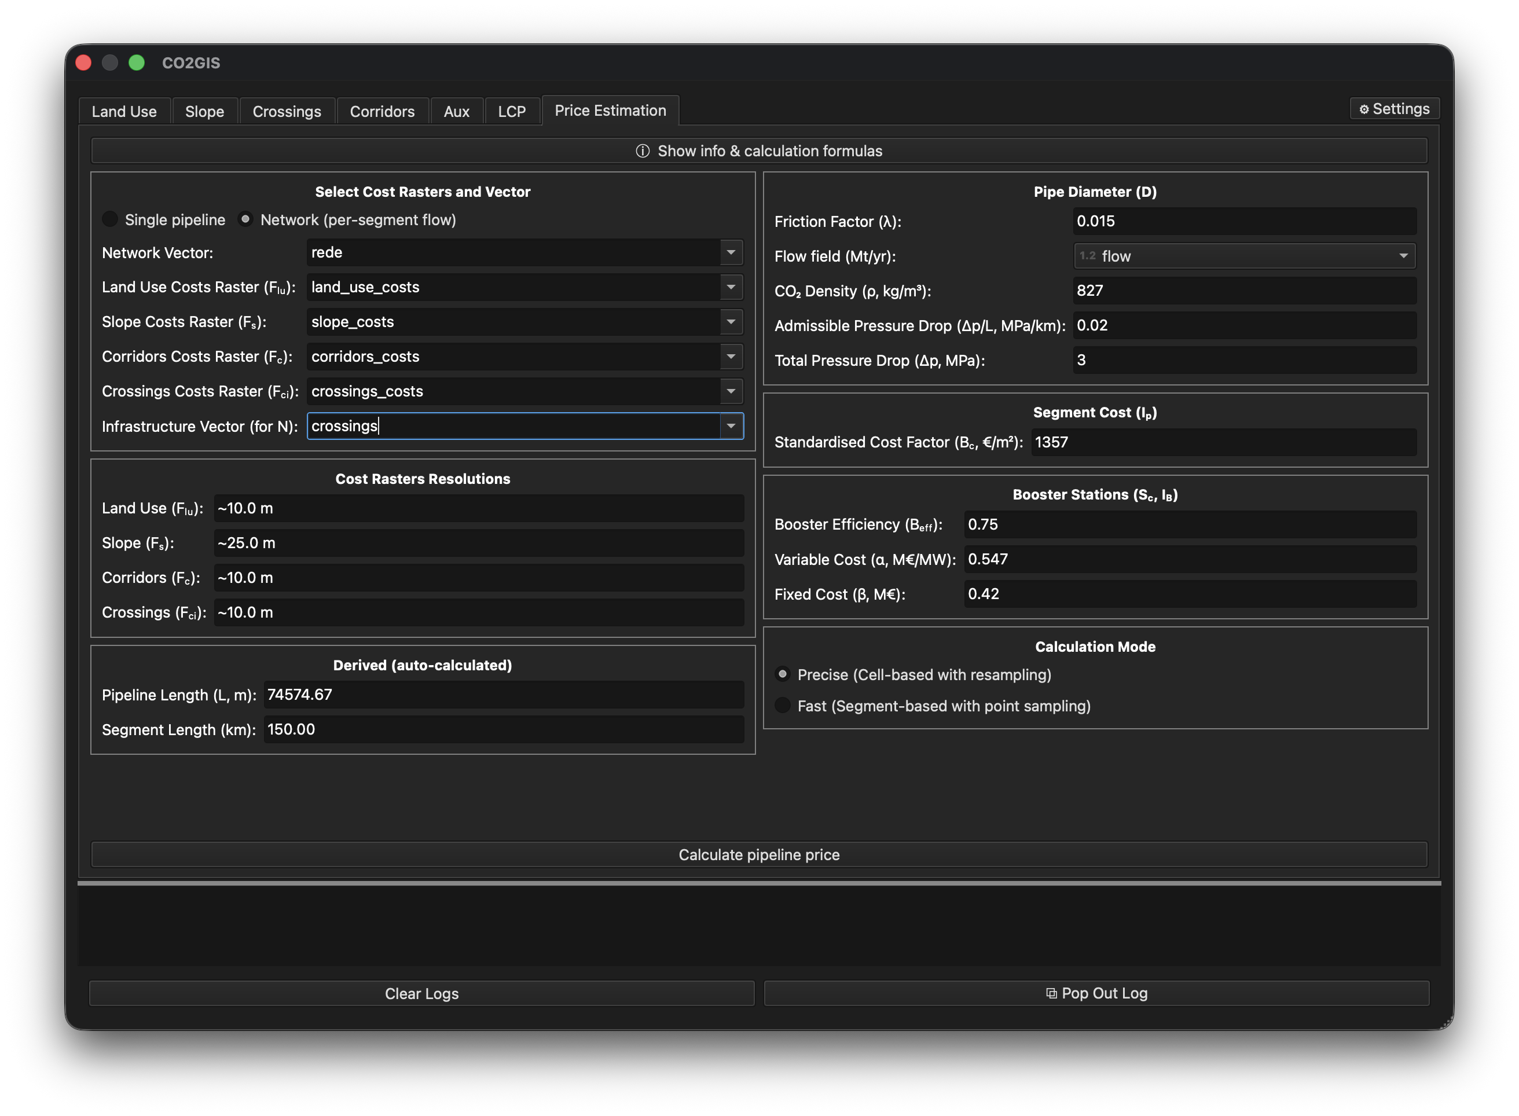Image resolution: width=1519 pixels, height=1116 pixels.
Task: Click the Booster Efficiency field
Action: click(x=1190, y=524)
